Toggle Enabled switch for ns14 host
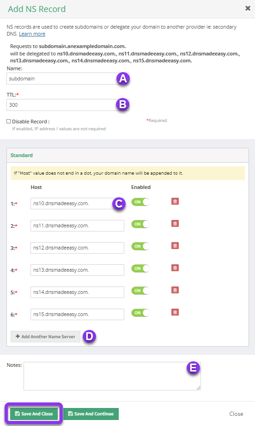Screen dimensions: 255x426 pos(140,291)
